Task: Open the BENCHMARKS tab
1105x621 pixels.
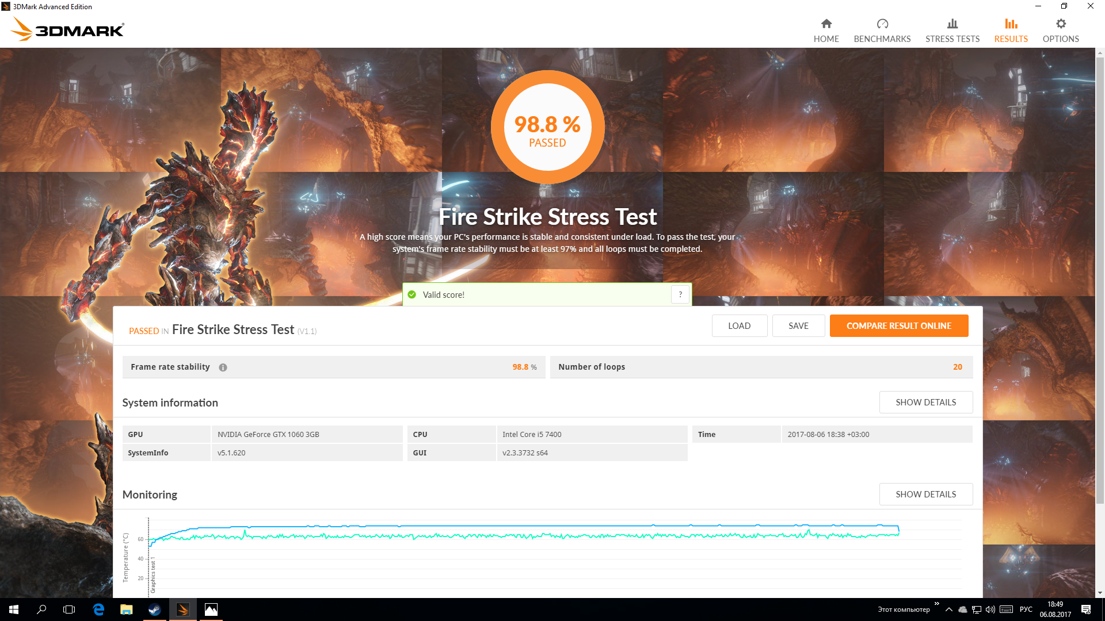Action: [x=882, y=30]
